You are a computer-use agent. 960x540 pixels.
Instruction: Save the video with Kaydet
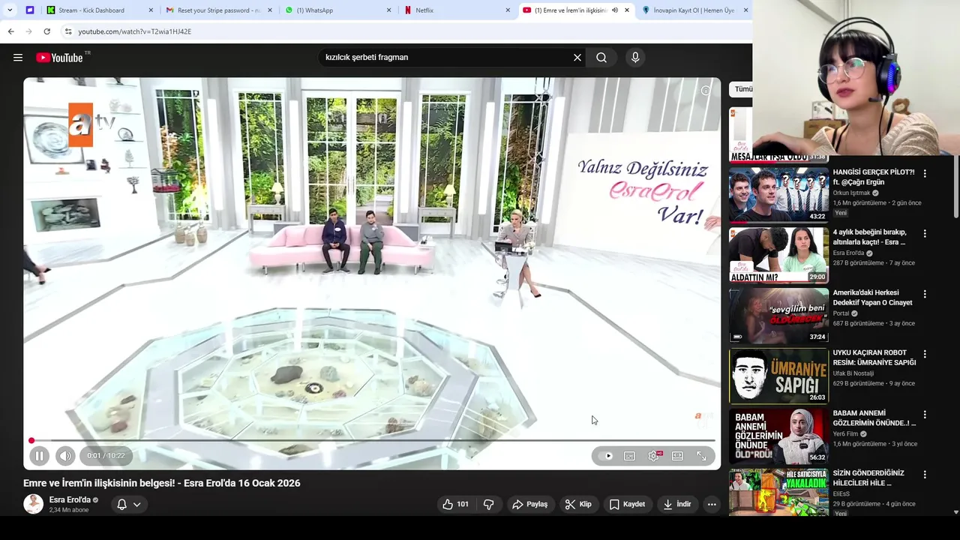(627, 505)
